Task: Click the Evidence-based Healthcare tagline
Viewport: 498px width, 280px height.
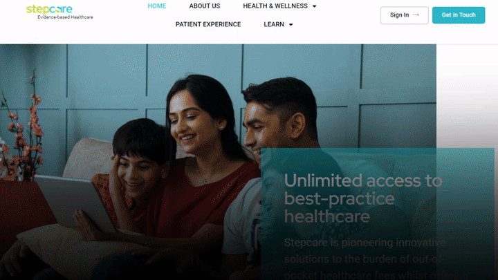Action: coord(66,17)
